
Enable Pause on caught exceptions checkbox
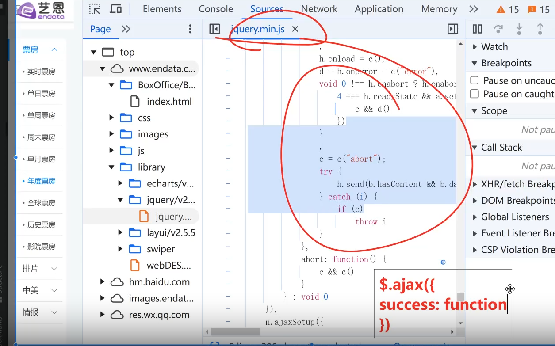tap(475, 94)
